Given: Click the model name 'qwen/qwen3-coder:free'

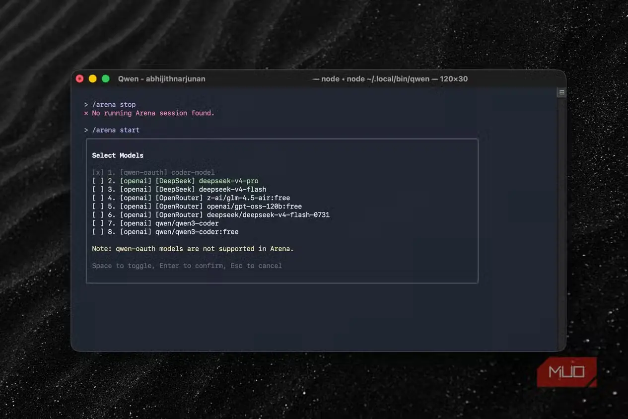Looking at the screenshot, I should click(x=197, y=232).
